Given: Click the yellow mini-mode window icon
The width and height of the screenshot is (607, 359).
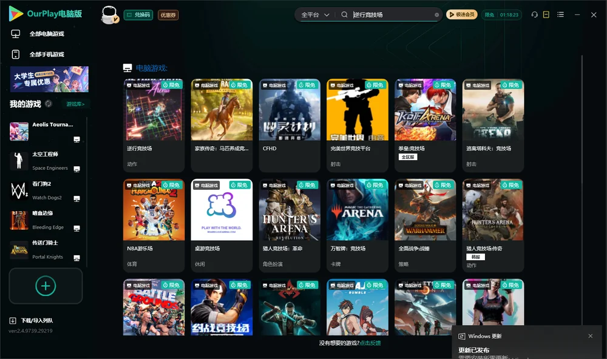Looking at the screenshot, I should (546, 15).
